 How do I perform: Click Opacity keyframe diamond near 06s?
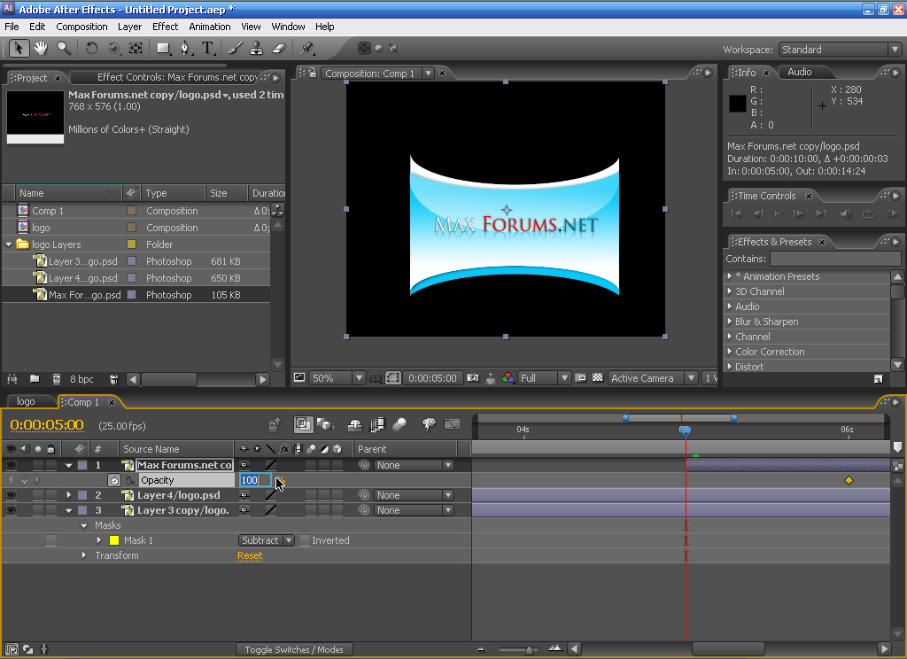pyautogui.click(x=849, y=480)
